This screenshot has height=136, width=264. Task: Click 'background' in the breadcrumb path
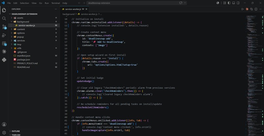tap(68, 14)
